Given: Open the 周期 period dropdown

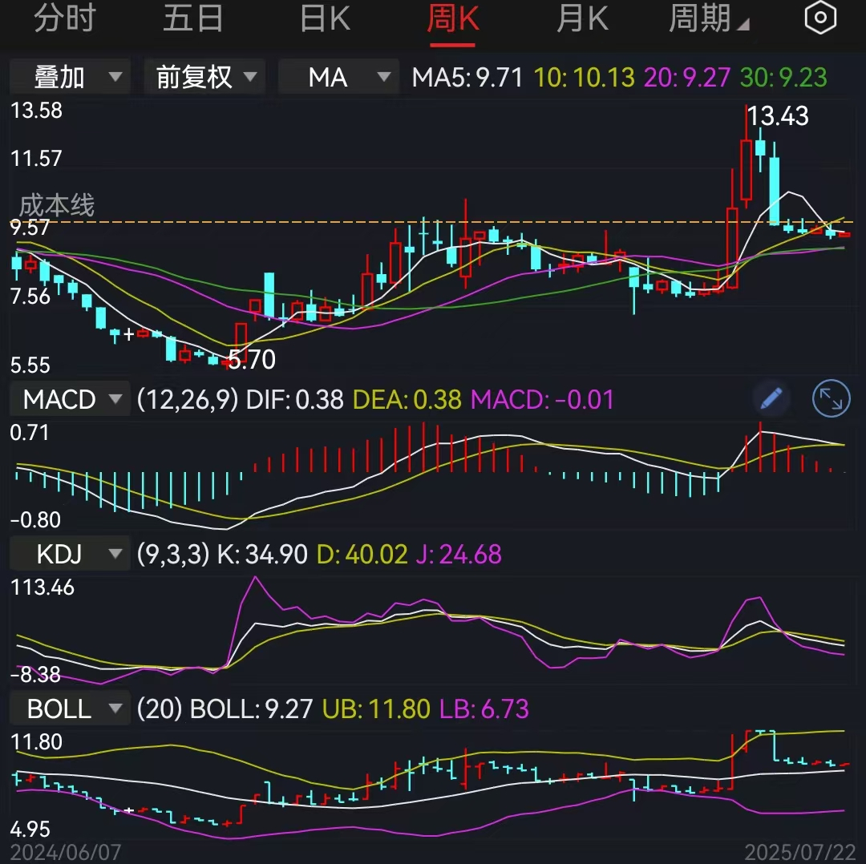Looking at the screenshot, I should tap(709, 18).
